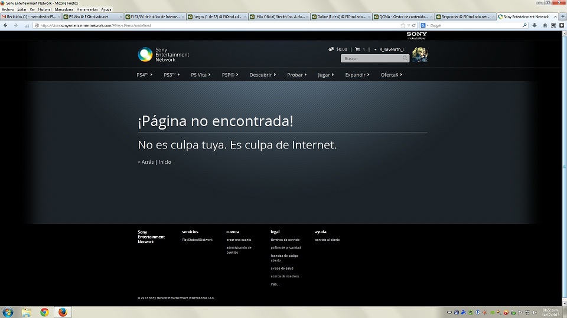Click the browser forward arrow
This screenshot has width=567, height=318.
(x=15, y=25)
